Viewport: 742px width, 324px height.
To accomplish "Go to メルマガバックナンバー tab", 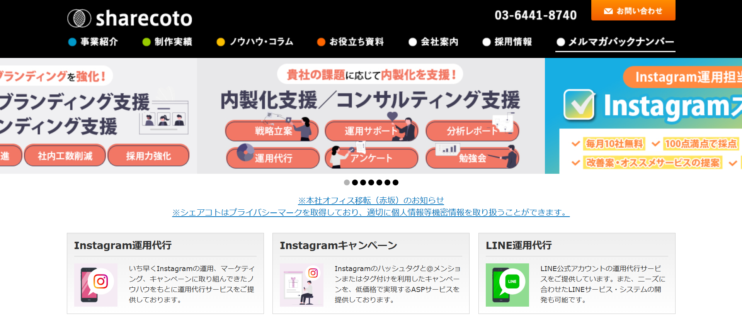I will [615, 42].
